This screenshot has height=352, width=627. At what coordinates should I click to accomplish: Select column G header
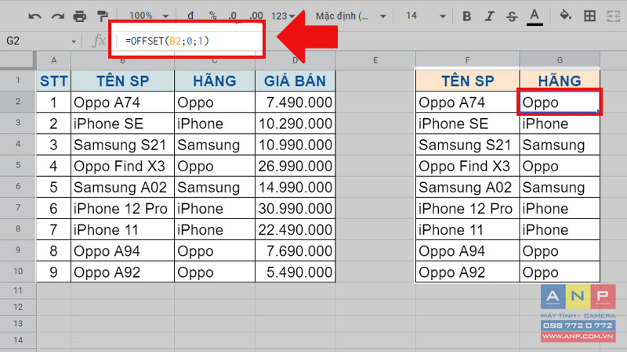pos(560,60)
